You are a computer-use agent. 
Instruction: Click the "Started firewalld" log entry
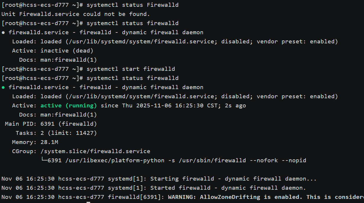(228, 188)
